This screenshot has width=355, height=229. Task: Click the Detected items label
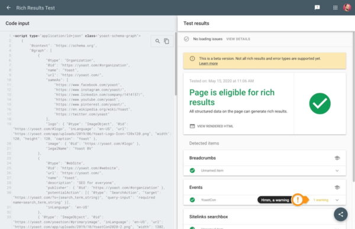click(204, 143)
